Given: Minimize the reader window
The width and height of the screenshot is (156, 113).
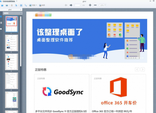Looking at the screenshot, I should [x=150, y=1].
